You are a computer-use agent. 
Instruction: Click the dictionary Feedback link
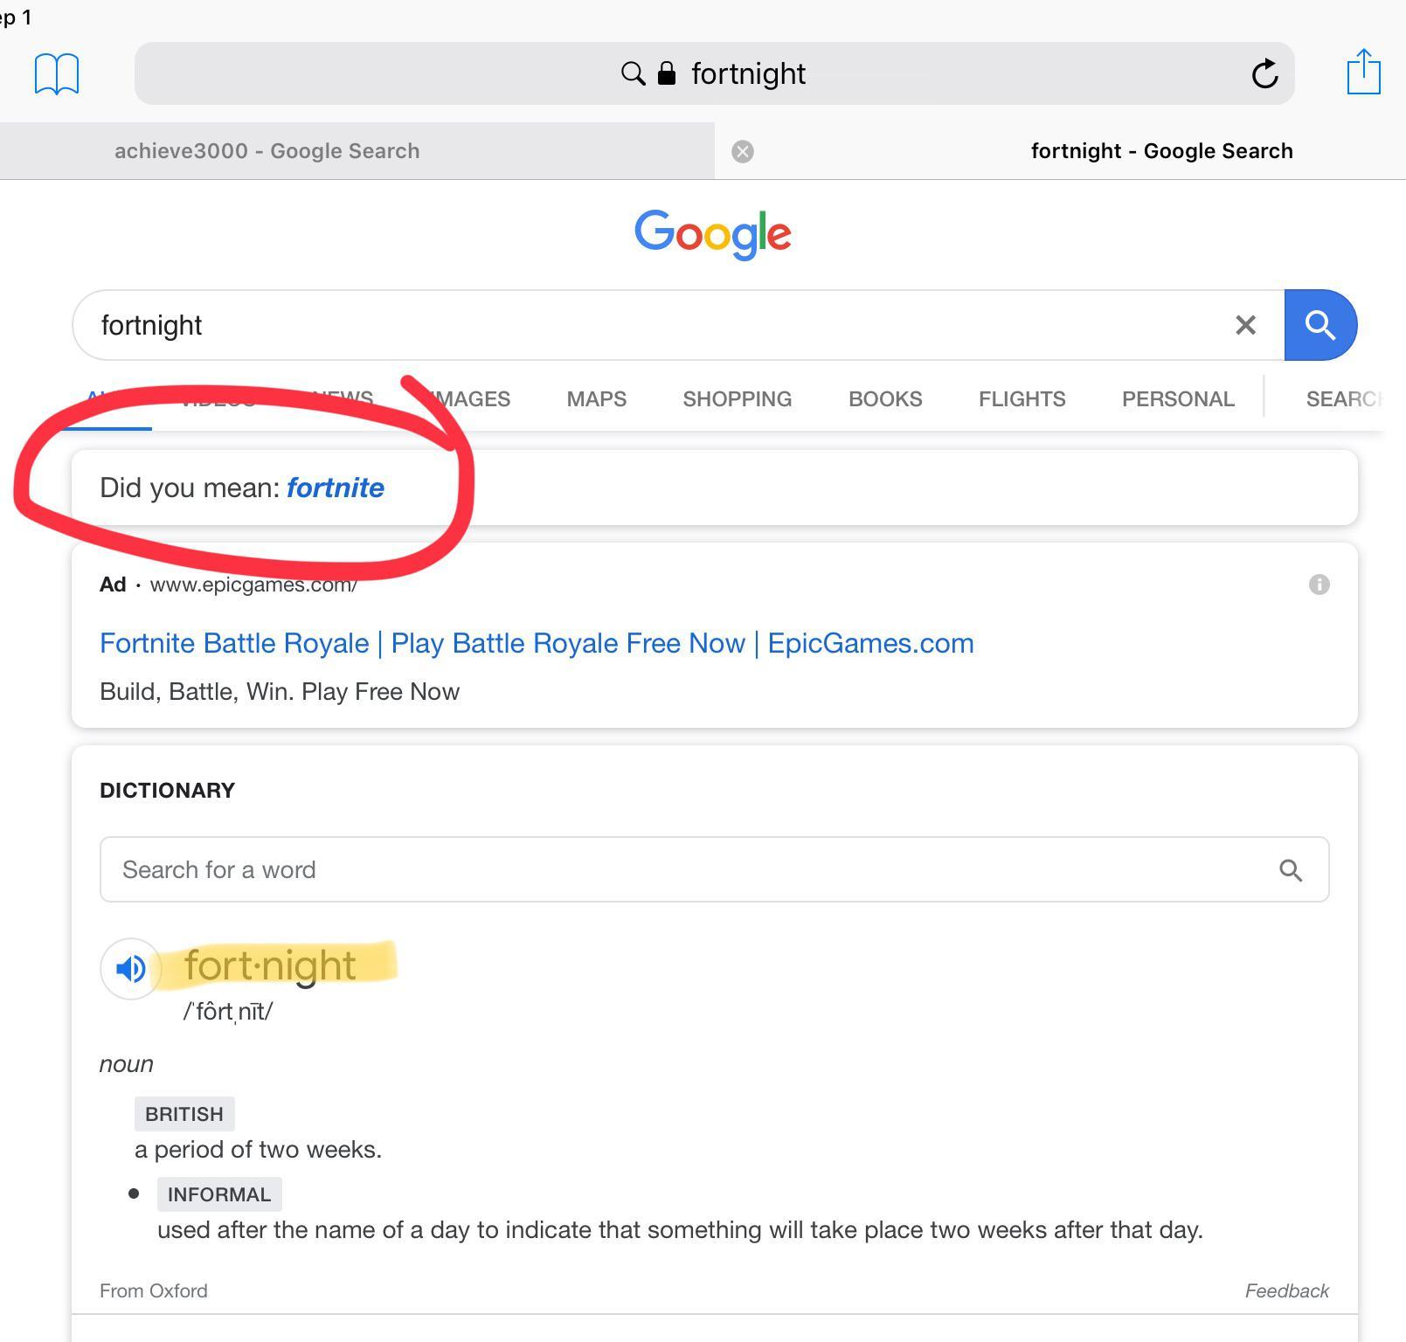pos(1286,1290)
